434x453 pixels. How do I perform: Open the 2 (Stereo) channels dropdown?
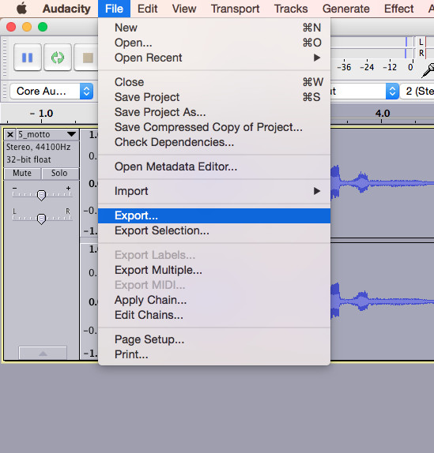click(x=417, y=92)
